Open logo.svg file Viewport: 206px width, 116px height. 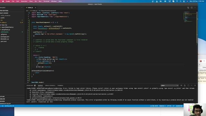pyautogui.click(x=4, y=25)
